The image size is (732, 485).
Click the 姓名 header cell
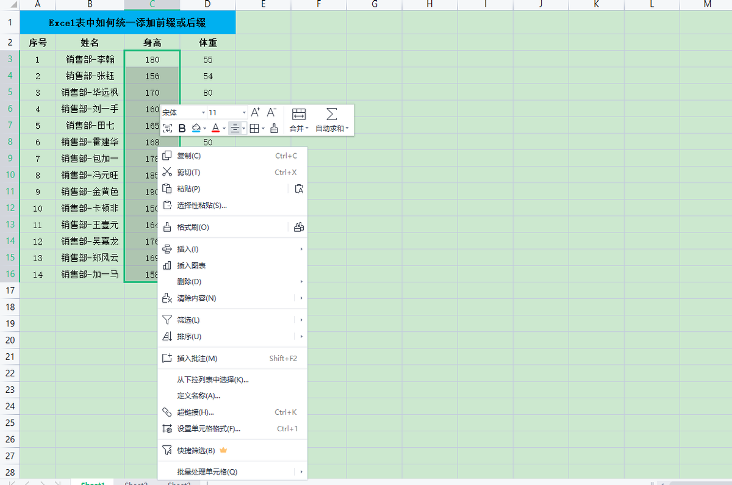(90, 43)
